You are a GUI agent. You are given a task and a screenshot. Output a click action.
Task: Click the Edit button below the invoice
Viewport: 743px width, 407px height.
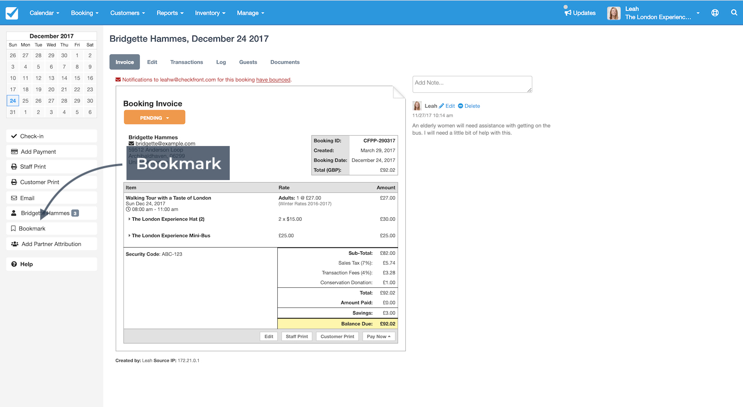[269, 336]
